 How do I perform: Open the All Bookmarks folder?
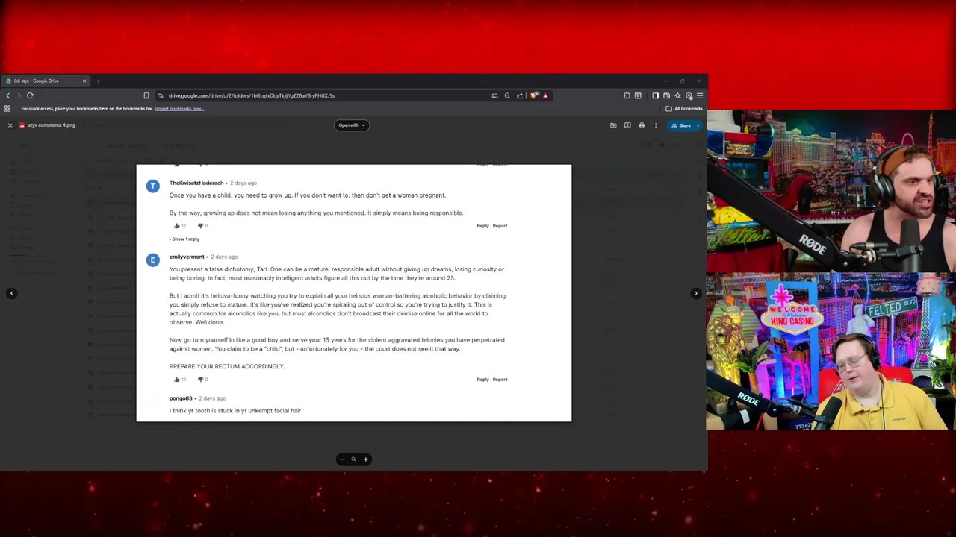pos(684,109)
